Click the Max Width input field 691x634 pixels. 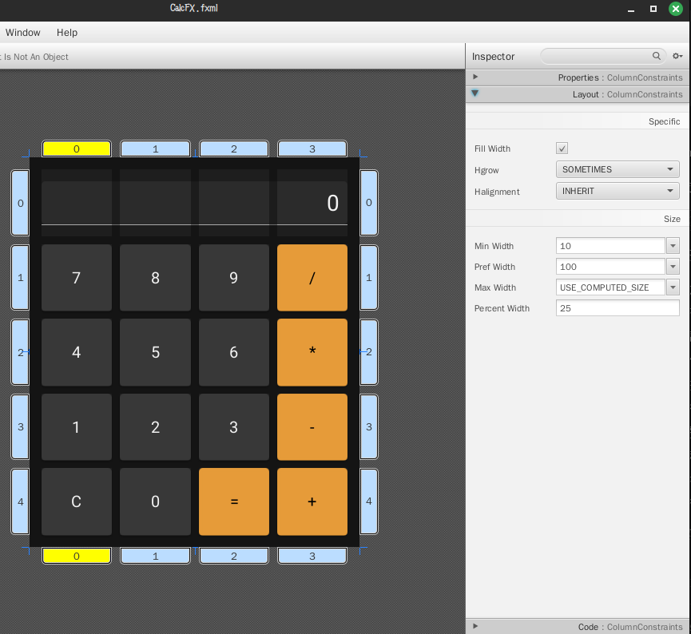point(610,287)
